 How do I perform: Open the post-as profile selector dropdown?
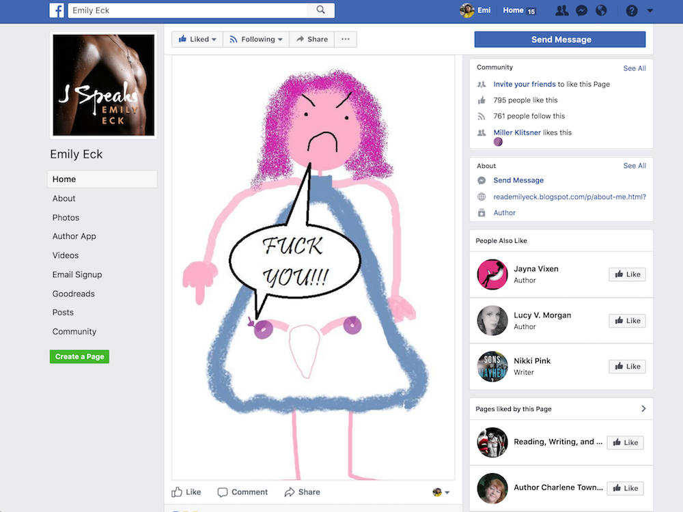point(441,492)
